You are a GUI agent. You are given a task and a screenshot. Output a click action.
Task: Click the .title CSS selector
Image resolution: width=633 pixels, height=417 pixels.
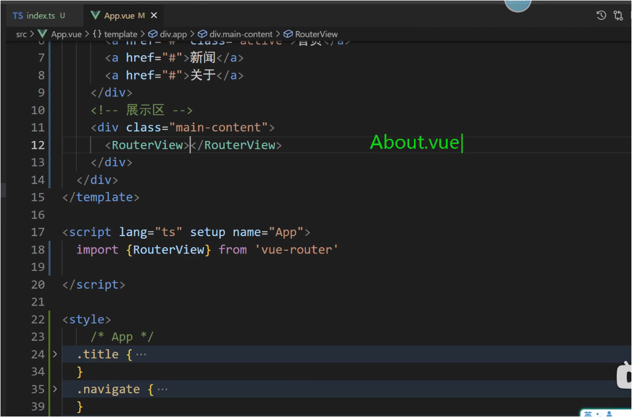tap(97, 354)
